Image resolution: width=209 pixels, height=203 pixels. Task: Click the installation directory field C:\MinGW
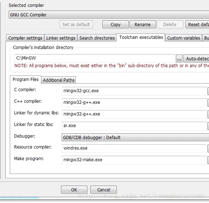(x=95, y=58)
